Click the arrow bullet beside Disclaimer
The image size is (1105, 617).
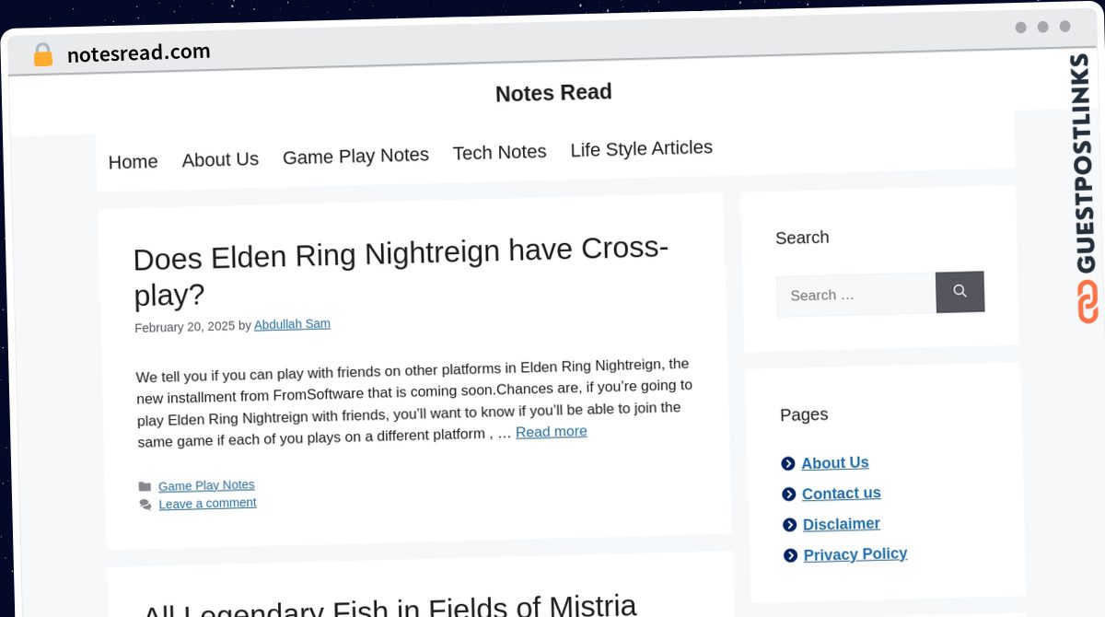(790, 525)
